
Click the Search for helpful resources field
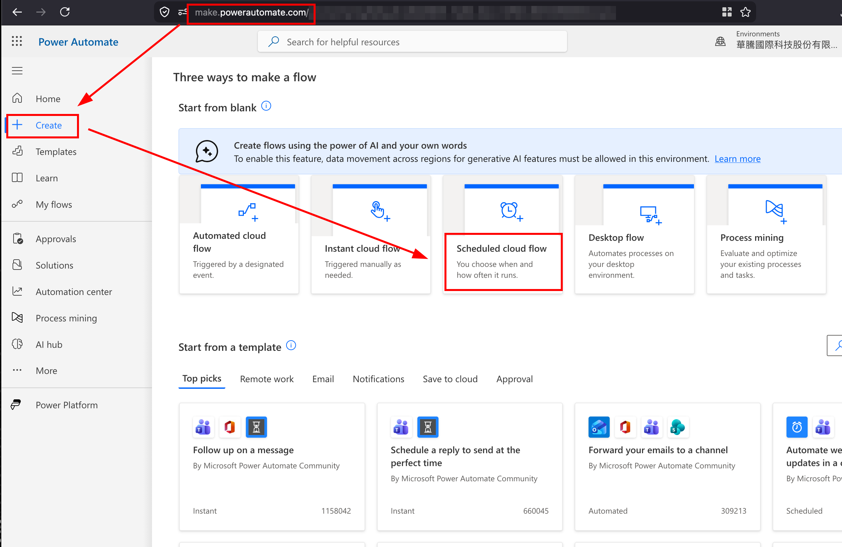pyautogui.click(x=412, y=42)
